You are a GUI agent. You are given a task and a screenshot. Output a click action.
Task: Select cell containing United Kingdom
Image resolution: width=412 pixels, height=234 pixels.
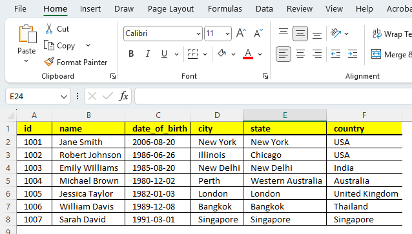(364, 193)
